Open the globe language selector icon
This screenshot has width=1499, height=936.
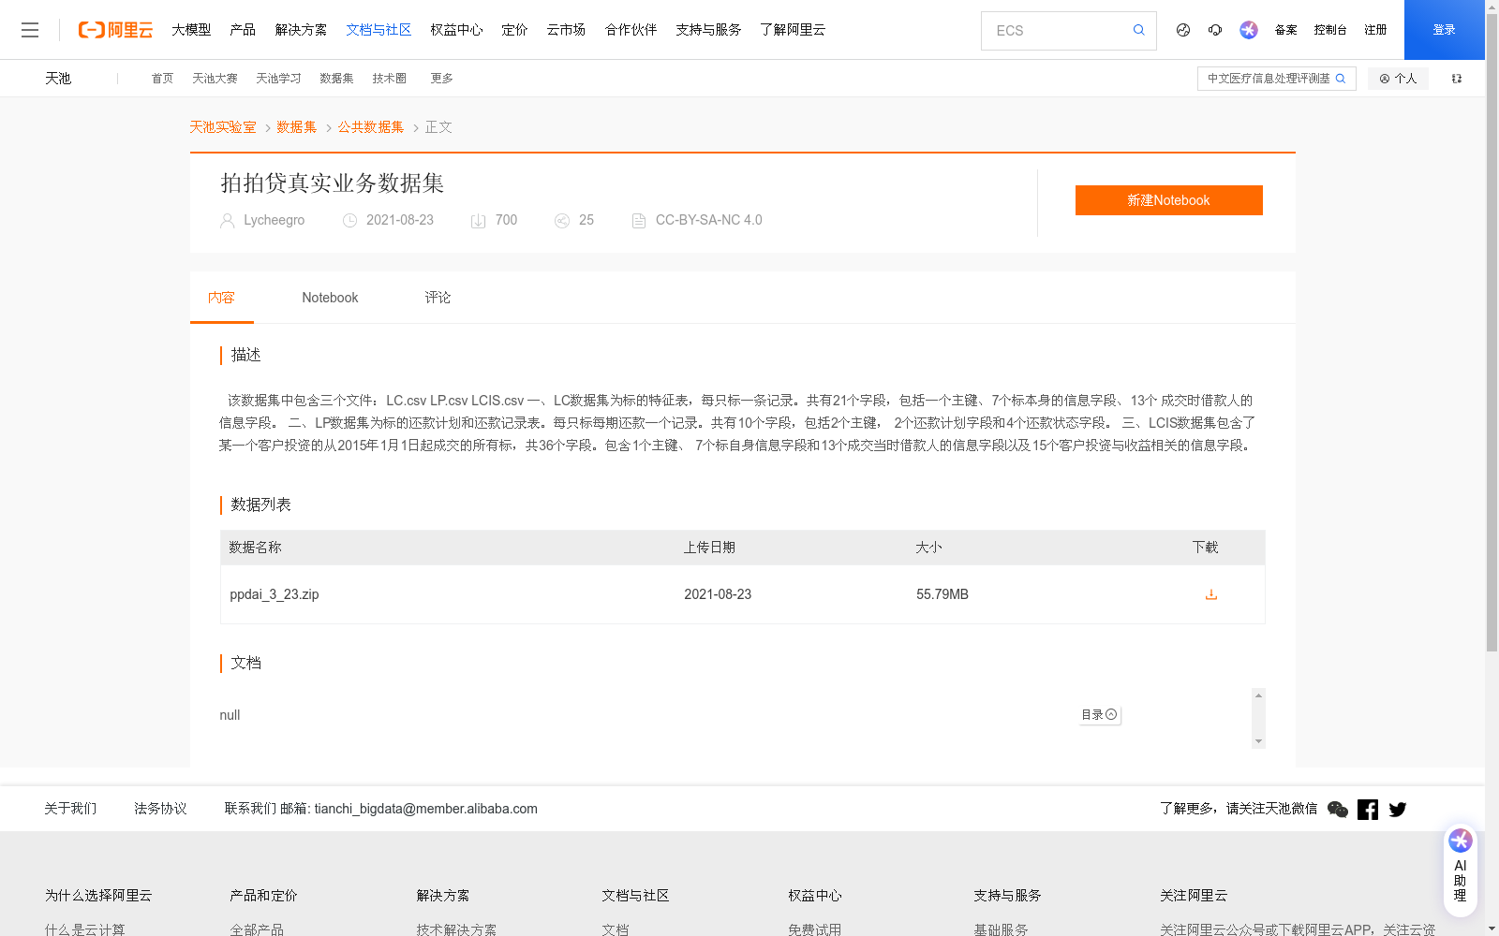(1183, 30)
